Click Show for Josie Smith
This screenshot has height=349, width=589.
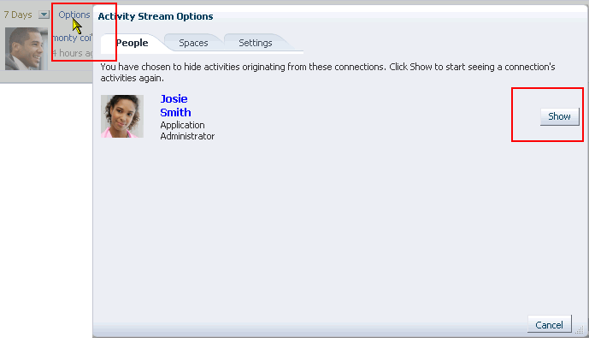560,117
